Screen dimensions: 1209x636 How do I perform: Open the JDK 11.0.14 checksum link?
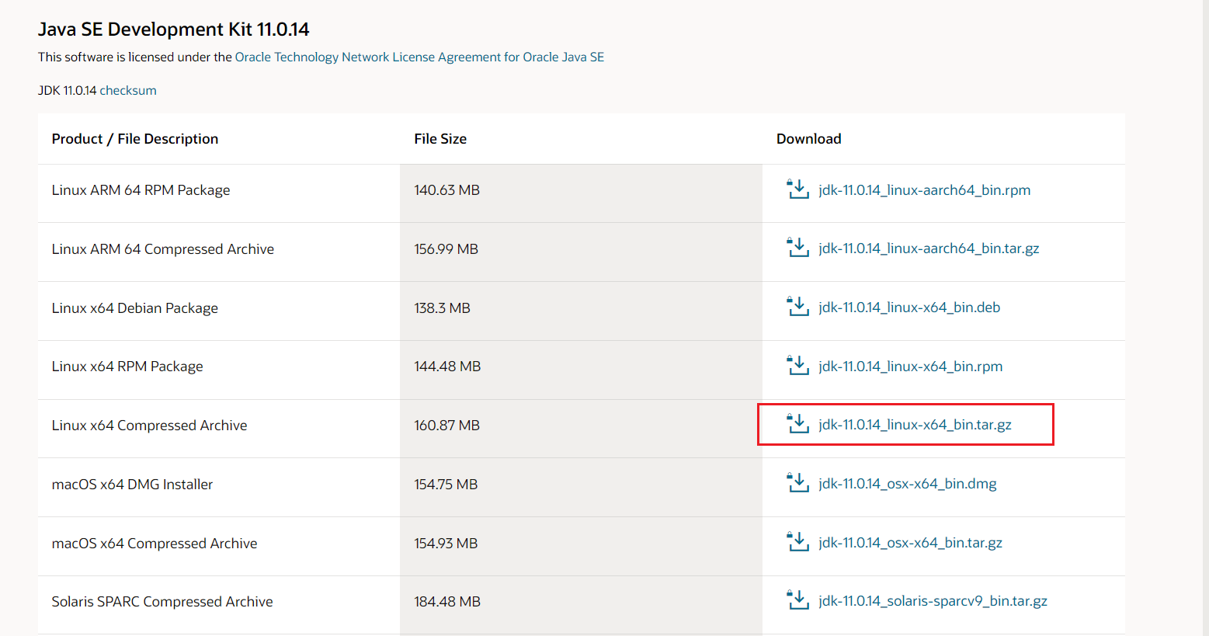(128, 90)
